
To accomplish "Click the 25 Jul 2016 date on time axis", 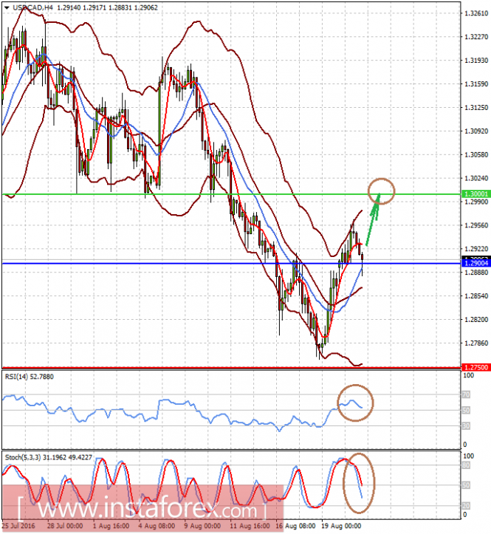I will point(18,526).
